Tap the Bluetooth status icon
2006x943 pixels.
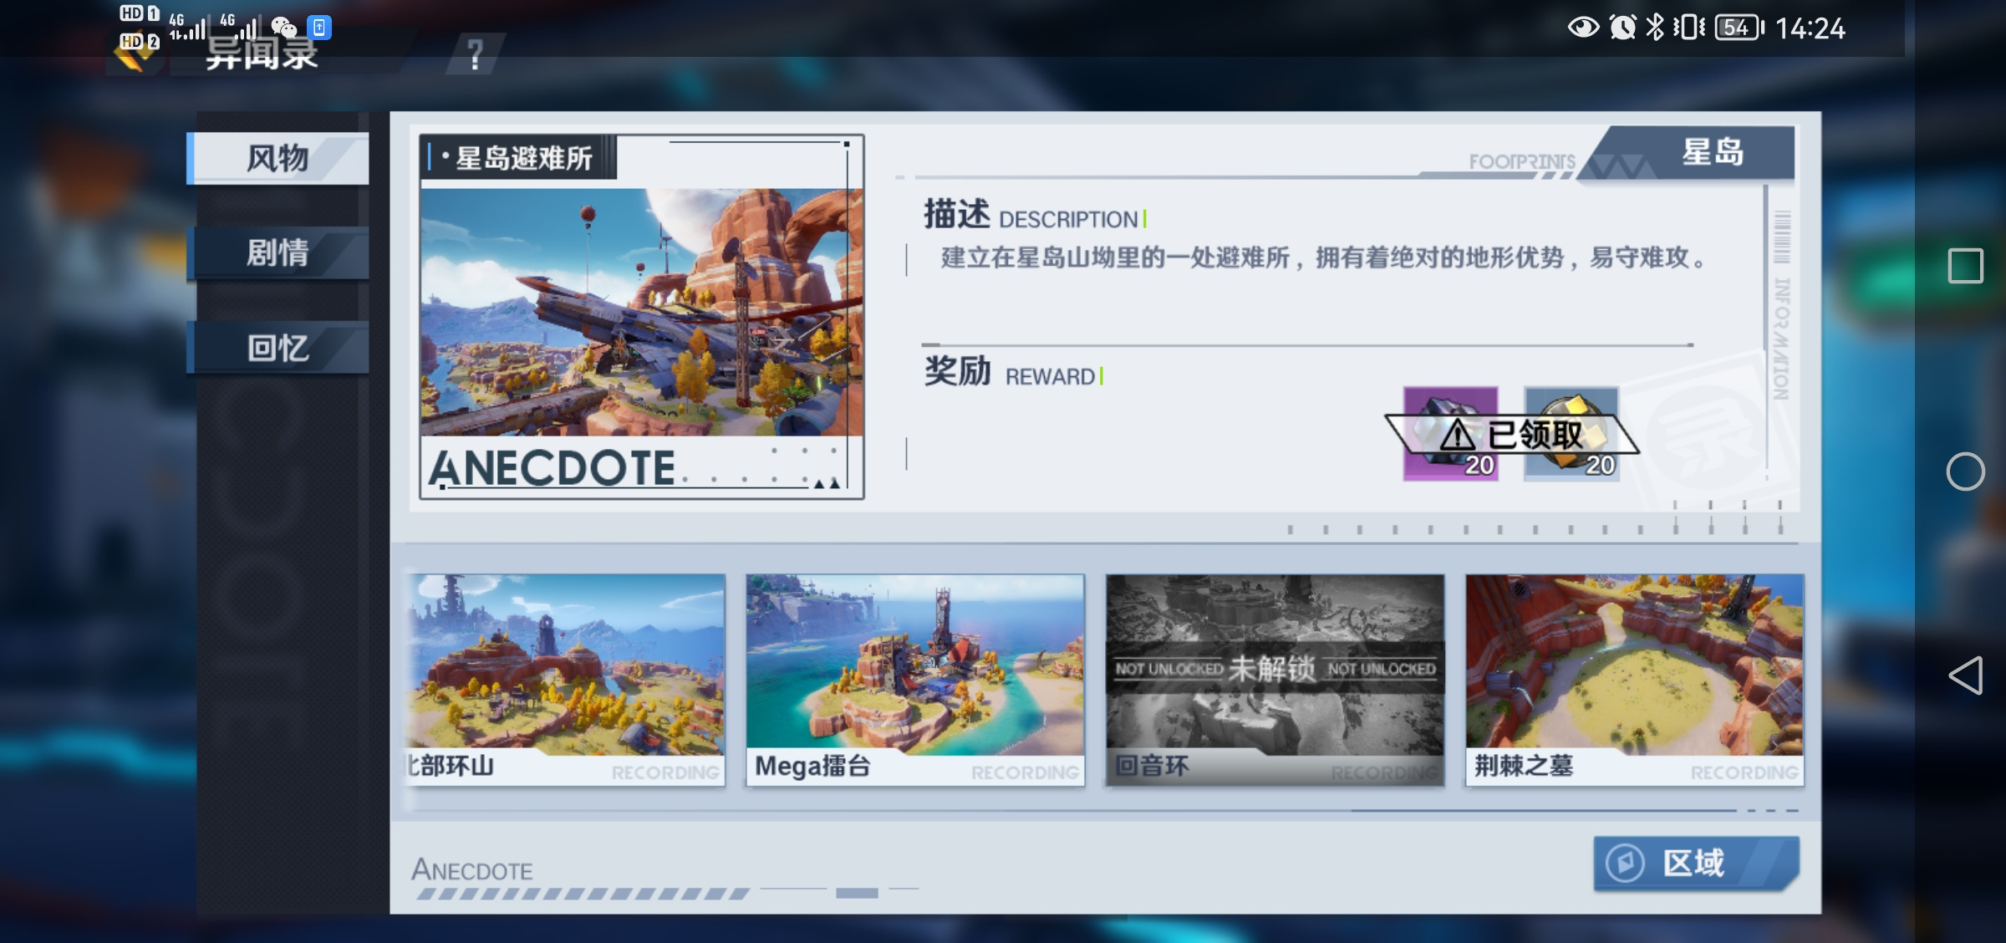[1654, 28]
